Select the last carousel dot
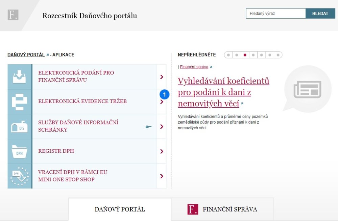This screenshot has width=338, height=221. pyautogui.click(x=278, y=54)
